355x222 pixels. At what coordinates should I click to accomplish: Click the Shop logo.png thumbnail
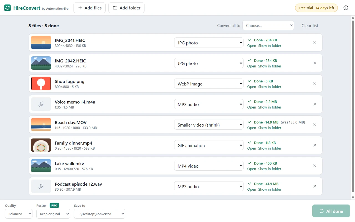pyautogui.click(x=41, y=84)
